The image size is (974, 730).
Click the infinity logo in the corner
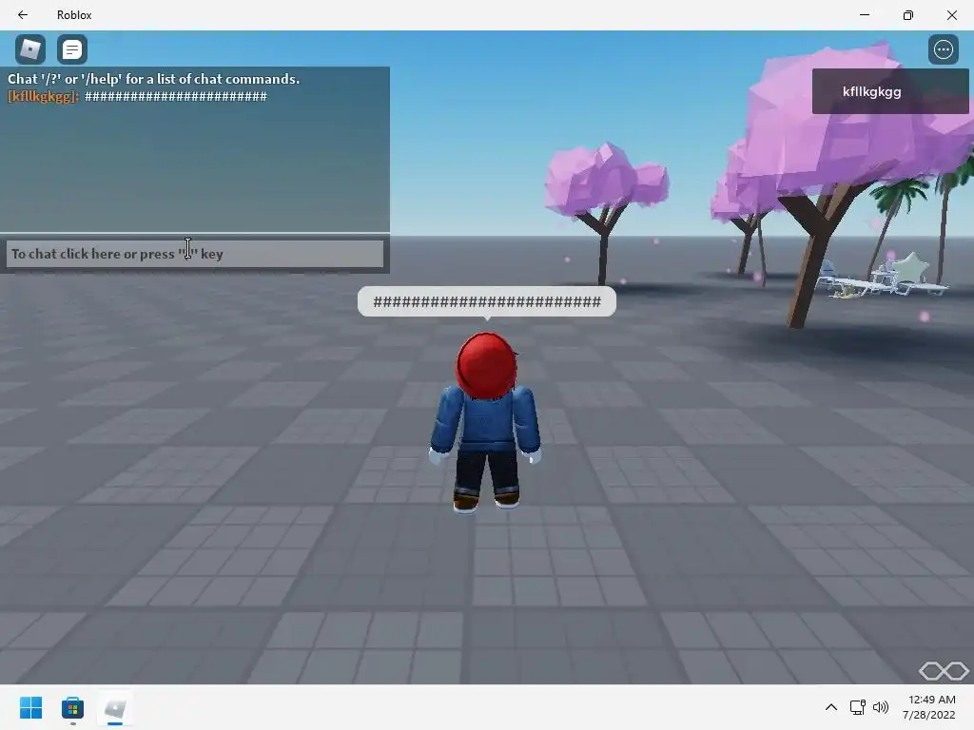point(944,670)
